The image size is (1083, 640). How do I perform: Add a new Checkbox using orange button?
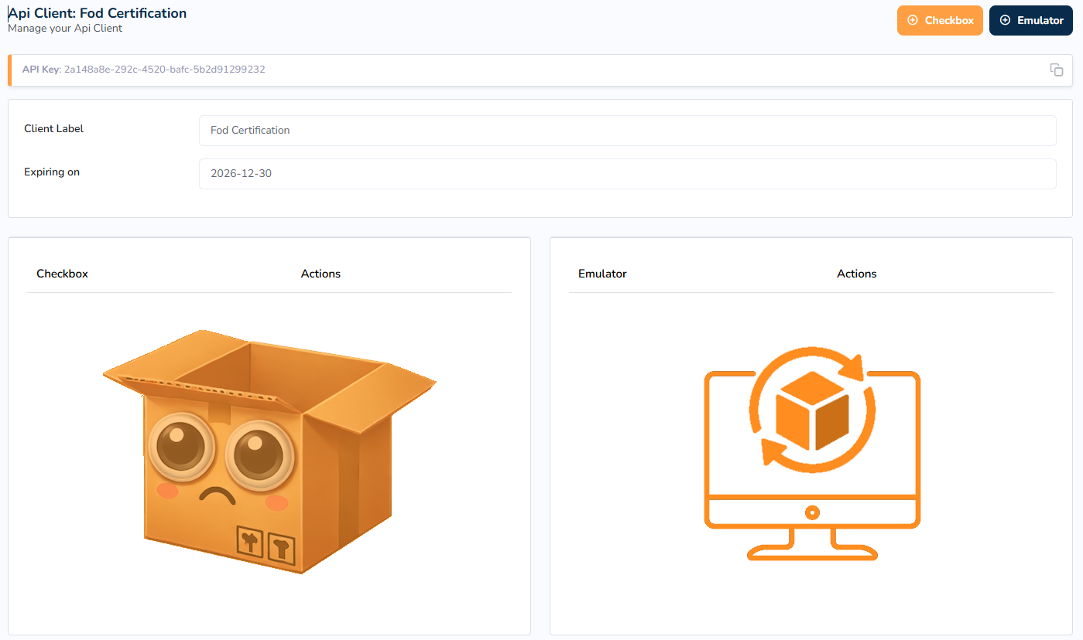pyautogui.click(x=940, y=20)
